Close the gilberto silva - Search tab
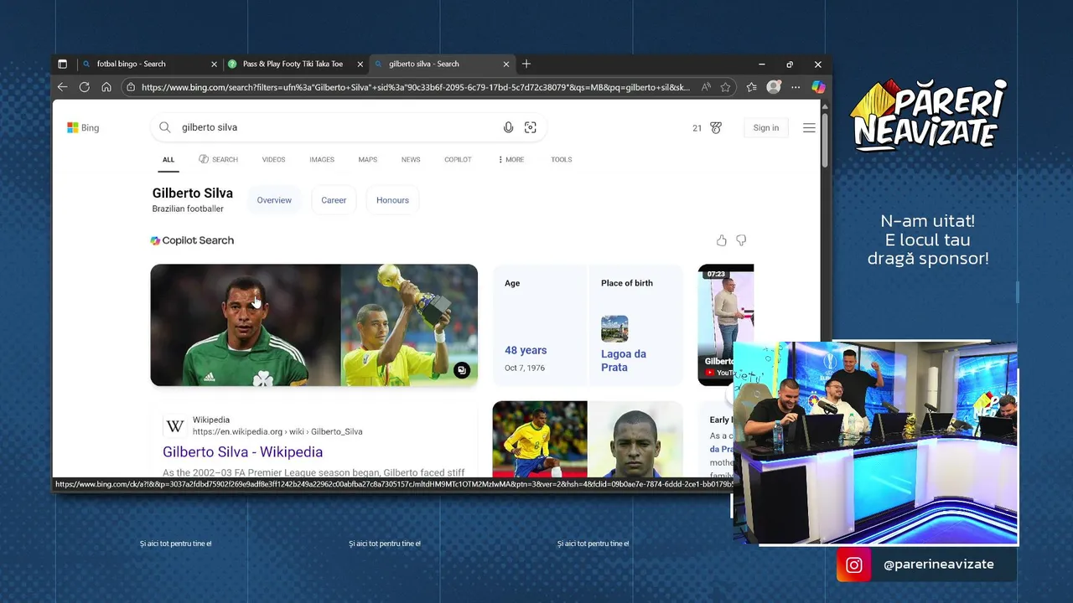Screen dimensions: 1073x603 [x=506, y=64]
